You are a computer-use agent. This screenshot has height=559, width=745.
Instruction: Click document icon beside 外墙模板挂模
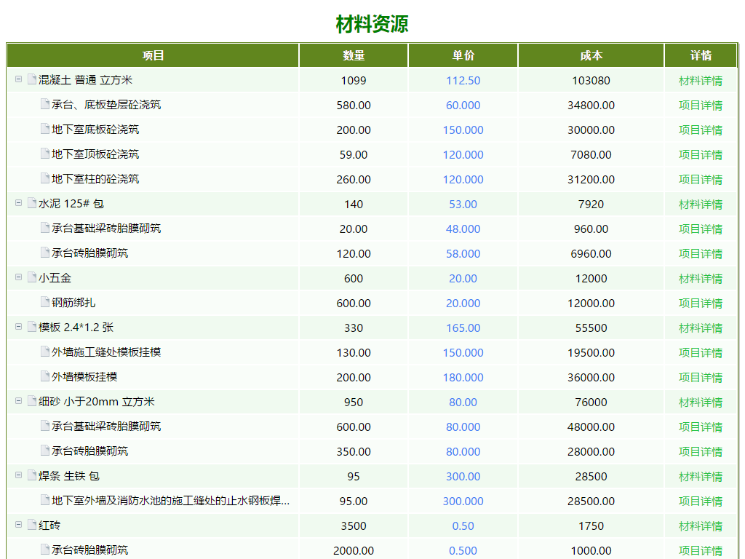tap(45, 376)
